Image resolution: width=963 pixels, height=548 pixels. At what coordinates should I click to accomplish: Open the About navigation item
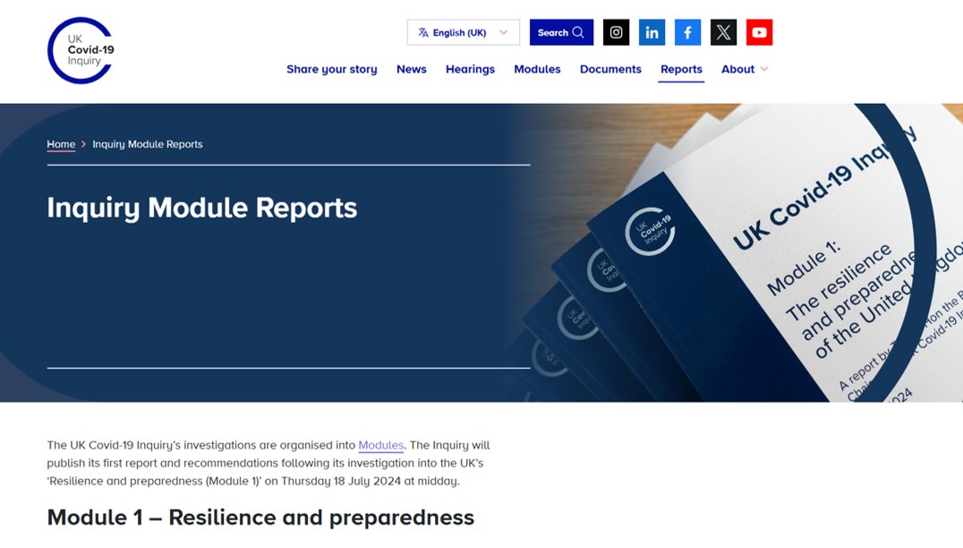[737, 70]
